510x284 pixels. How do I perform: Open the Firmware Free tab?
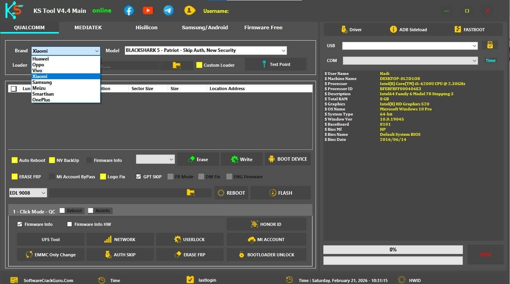click(263, 27)
